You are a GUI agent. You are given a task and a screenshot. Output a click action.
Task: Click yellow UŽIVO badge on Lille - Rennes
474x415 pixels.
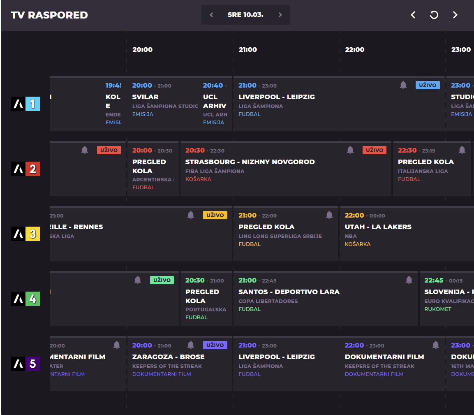[x=215, y=216]
